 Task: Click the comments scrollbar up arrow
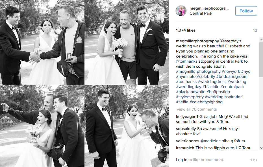coord(261,39)
